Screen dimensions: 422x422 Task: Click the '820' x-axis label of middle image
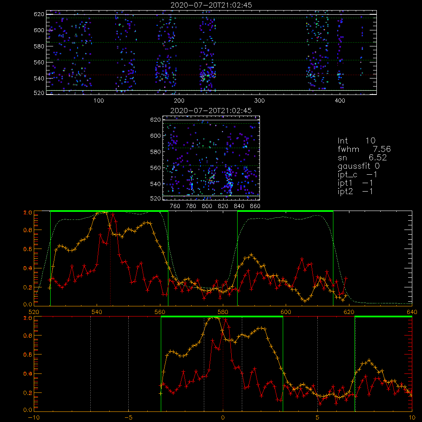[223, 206]
